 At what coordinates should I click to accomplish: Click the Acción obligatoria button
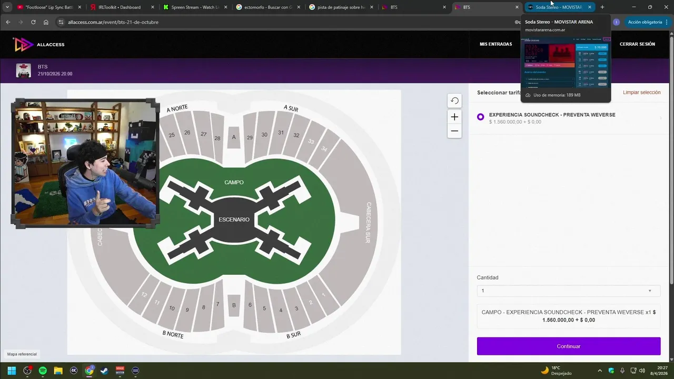coord(648,22)
